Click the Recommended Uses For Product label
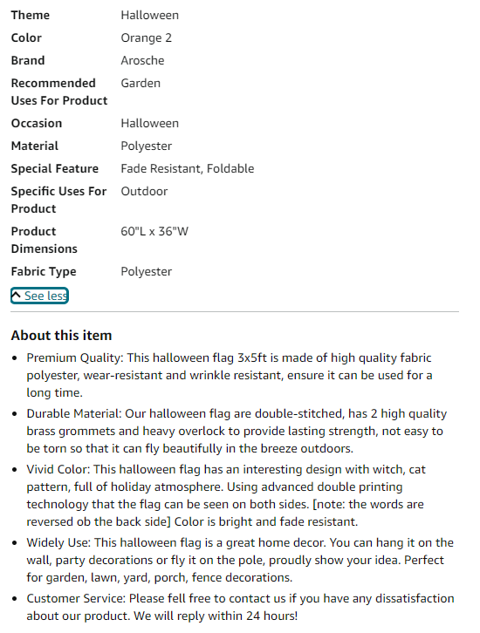The image size is (480, 633). point(59,92)
